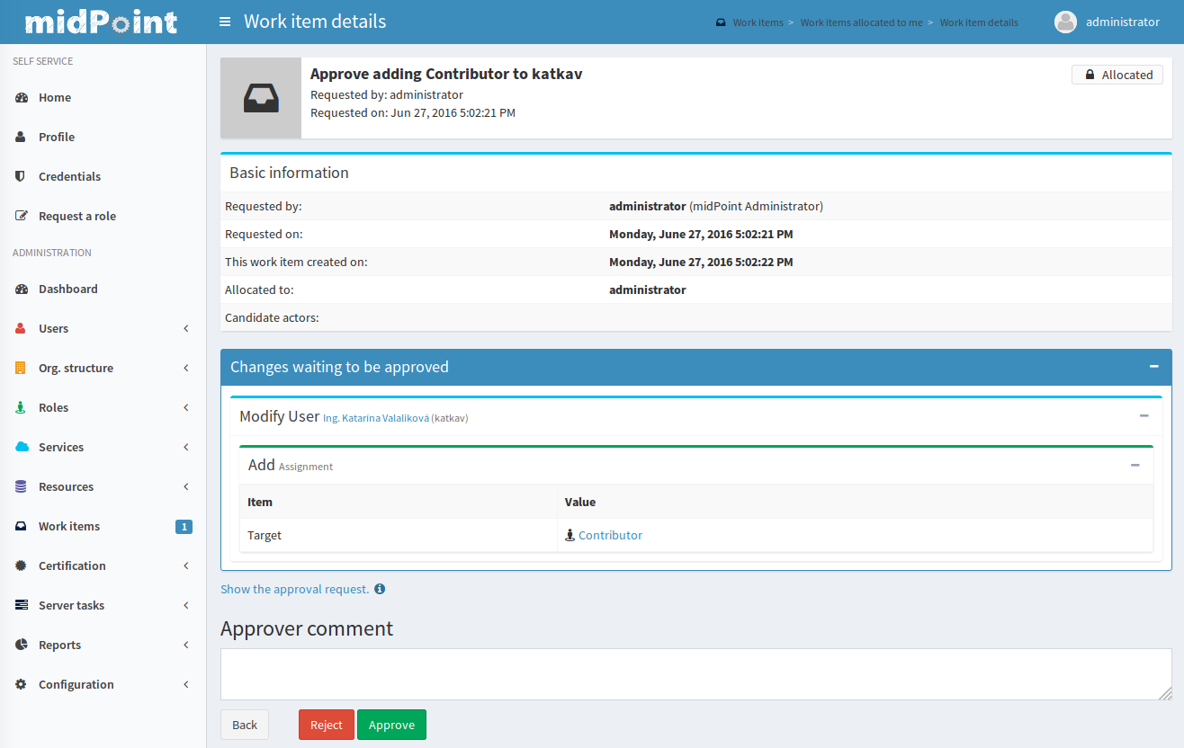Click the administrator user avatar icon
The width and height of the screenshot is (1184, 748).
click(x=1065, y=22)
